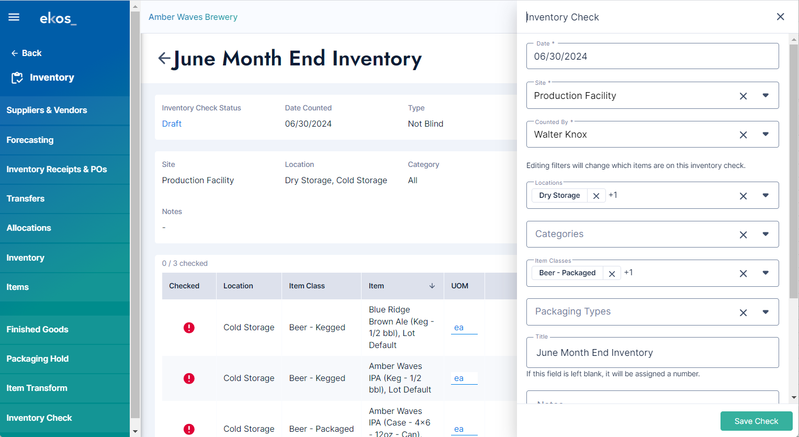Image resolution: width=799 pixels, height=437 pixels.
Task: Click the +1 more locations indicator
Action: (x=613, y=195)
